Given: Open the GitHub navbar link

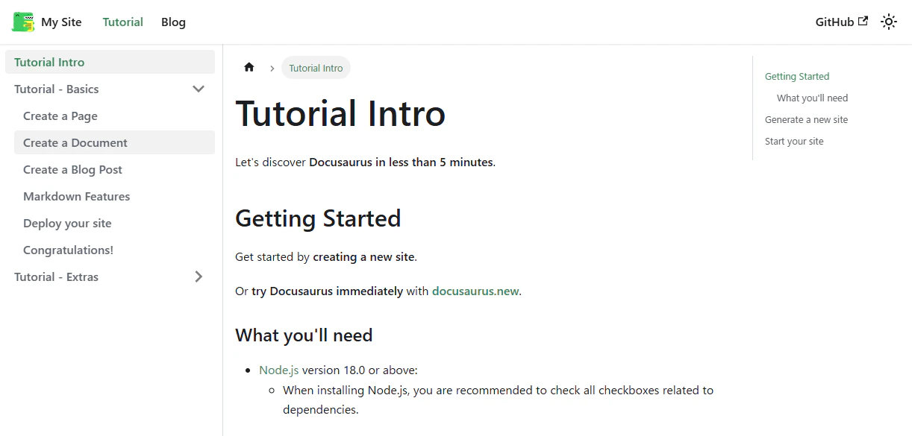Looking at the screenshot, I should [x=842, y=22].
